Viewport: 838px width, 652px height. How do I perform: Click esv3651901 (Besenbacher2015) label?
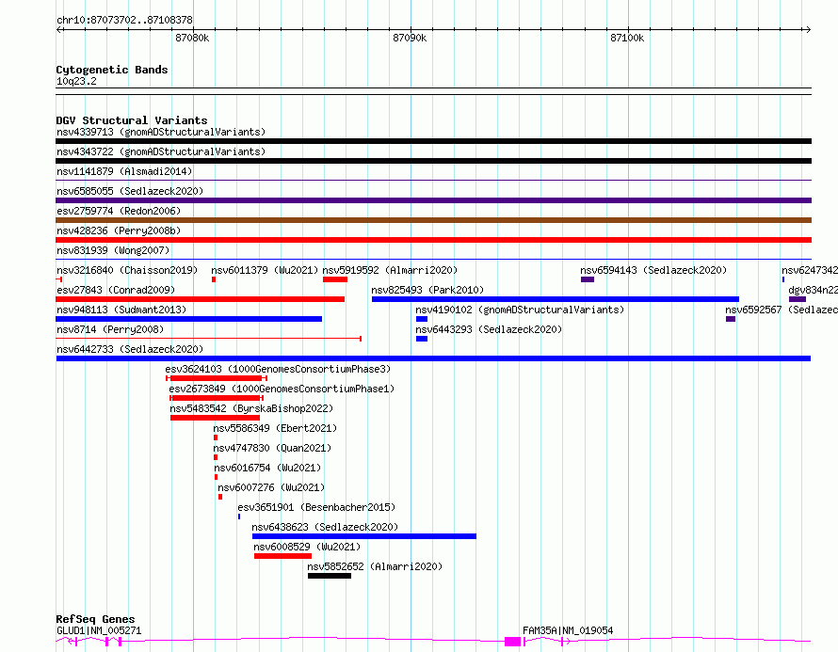[x=316, y=507]
